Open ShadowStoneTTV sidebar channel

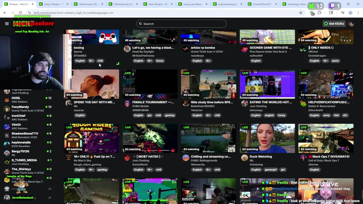tap(28, 135)
